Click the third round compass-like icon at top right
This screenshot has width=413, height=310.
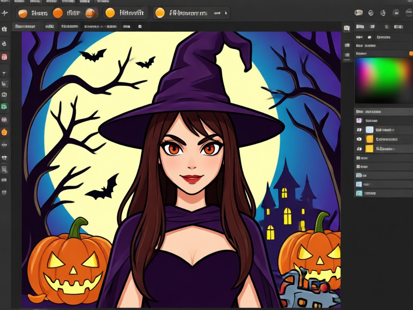[383, 13]
